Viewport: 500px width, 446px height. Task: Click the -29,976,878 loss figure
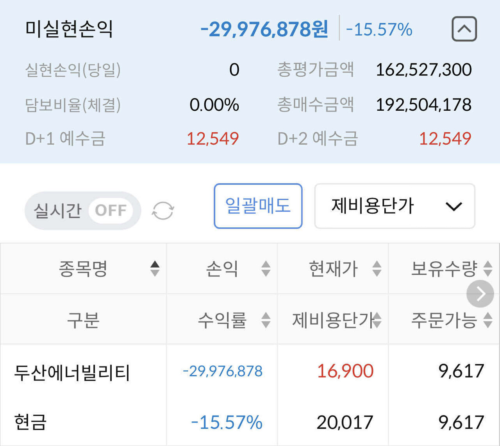tap(223, 372)
